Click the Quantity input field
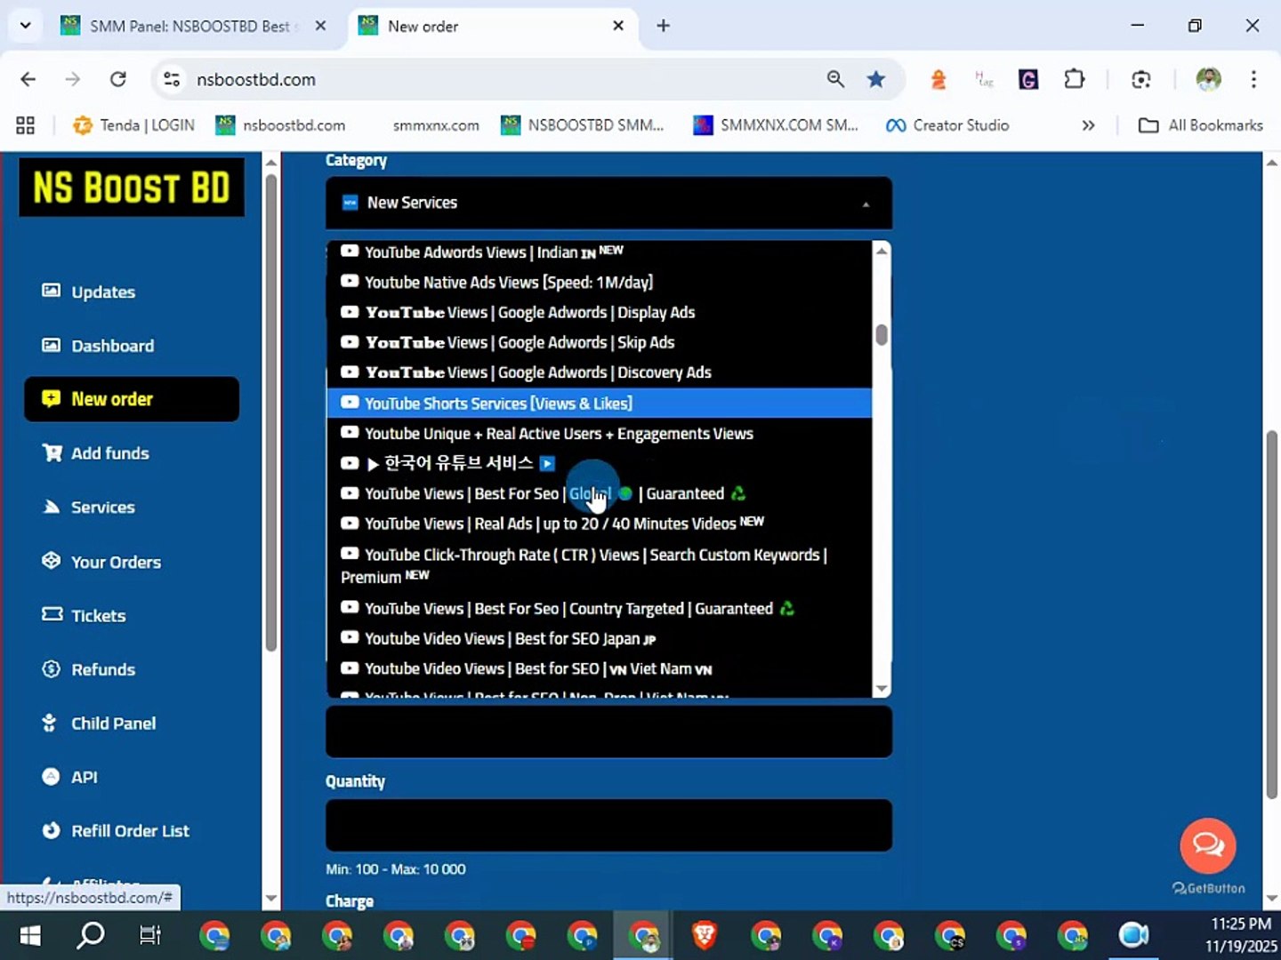1281x960 pixels. pos(608,825)
